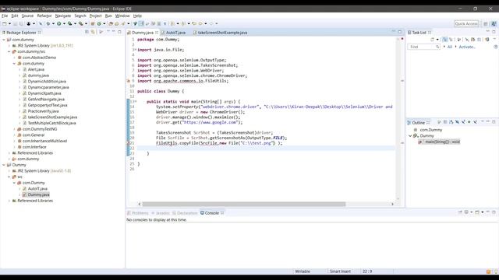Click the Writable status bar entry
The height and width of the screenshot is (280, 499).
point(303,271)
